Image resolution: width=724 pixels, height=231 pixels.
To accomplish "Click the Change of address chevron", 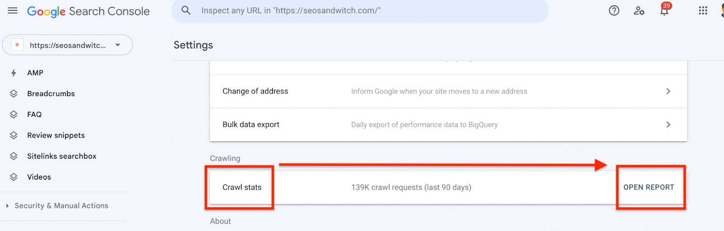I will click(668, 91).
